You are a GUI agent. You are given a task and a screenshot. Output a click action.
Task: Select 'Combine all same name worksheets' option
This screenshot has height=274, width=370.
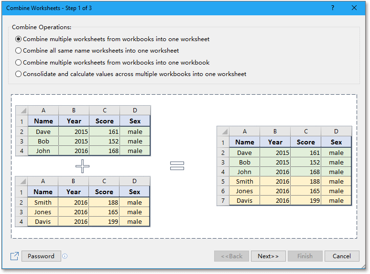[19, 51]
